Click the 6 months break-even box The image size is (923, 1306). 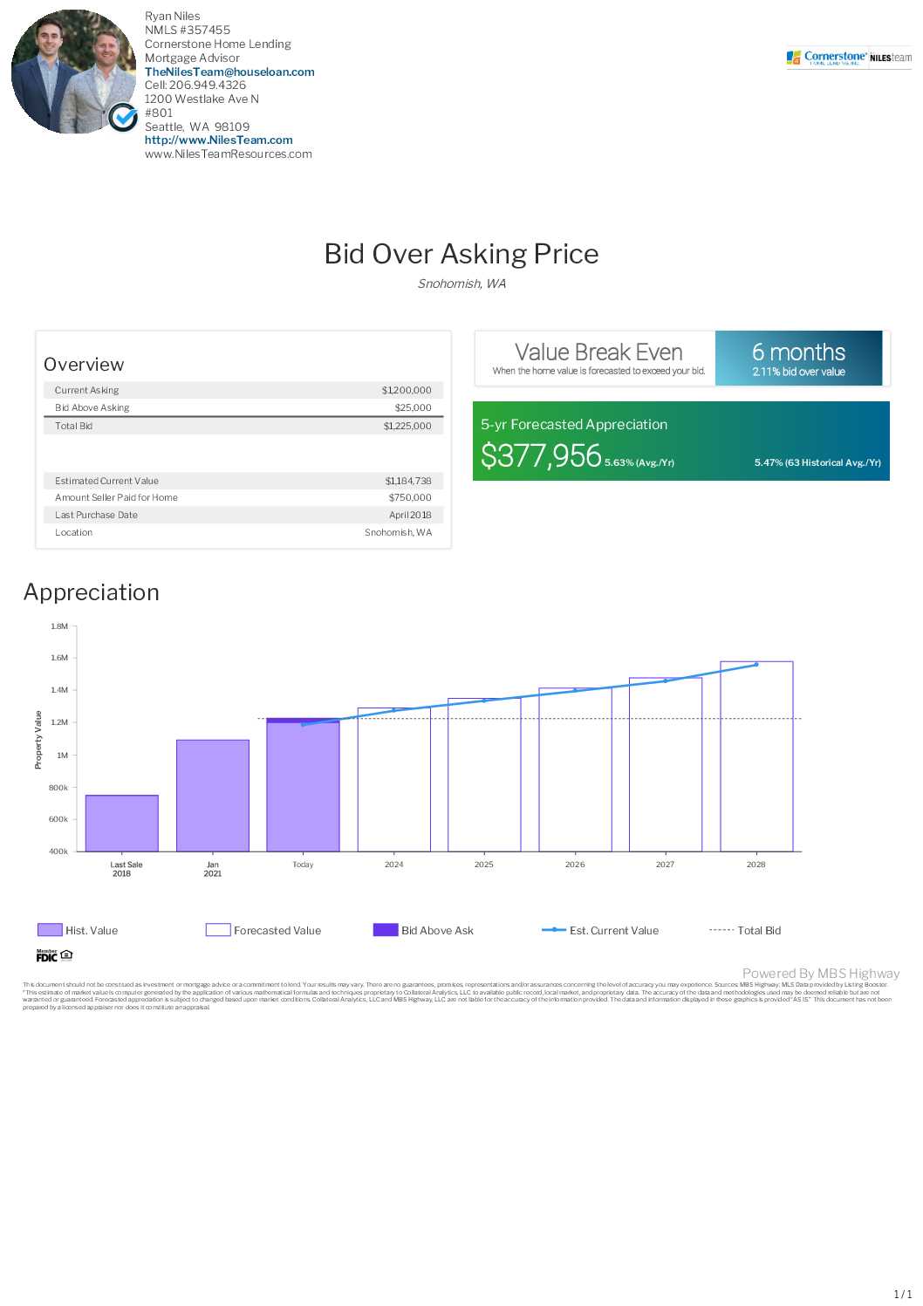(798, 359)
